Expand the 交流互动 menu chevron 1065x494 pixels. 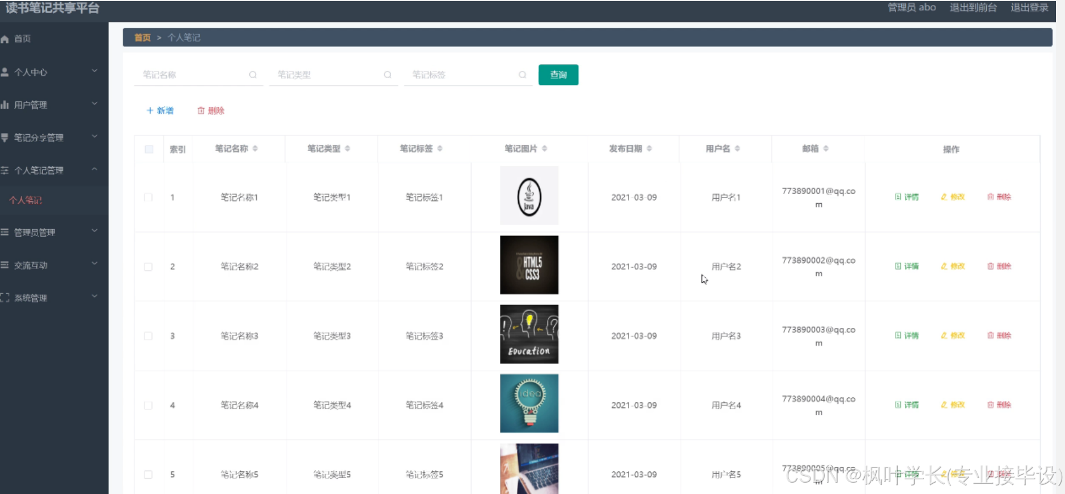coord(95,264)
